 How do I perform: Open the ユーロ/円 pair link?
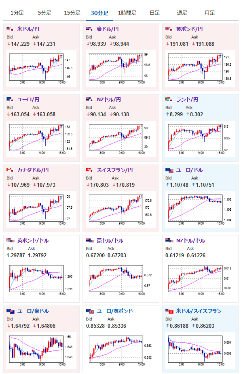28,99
